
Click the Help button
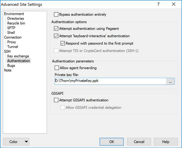(166, 142)
